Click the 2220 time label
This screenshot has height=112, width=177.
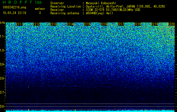[x=171, y=24]
